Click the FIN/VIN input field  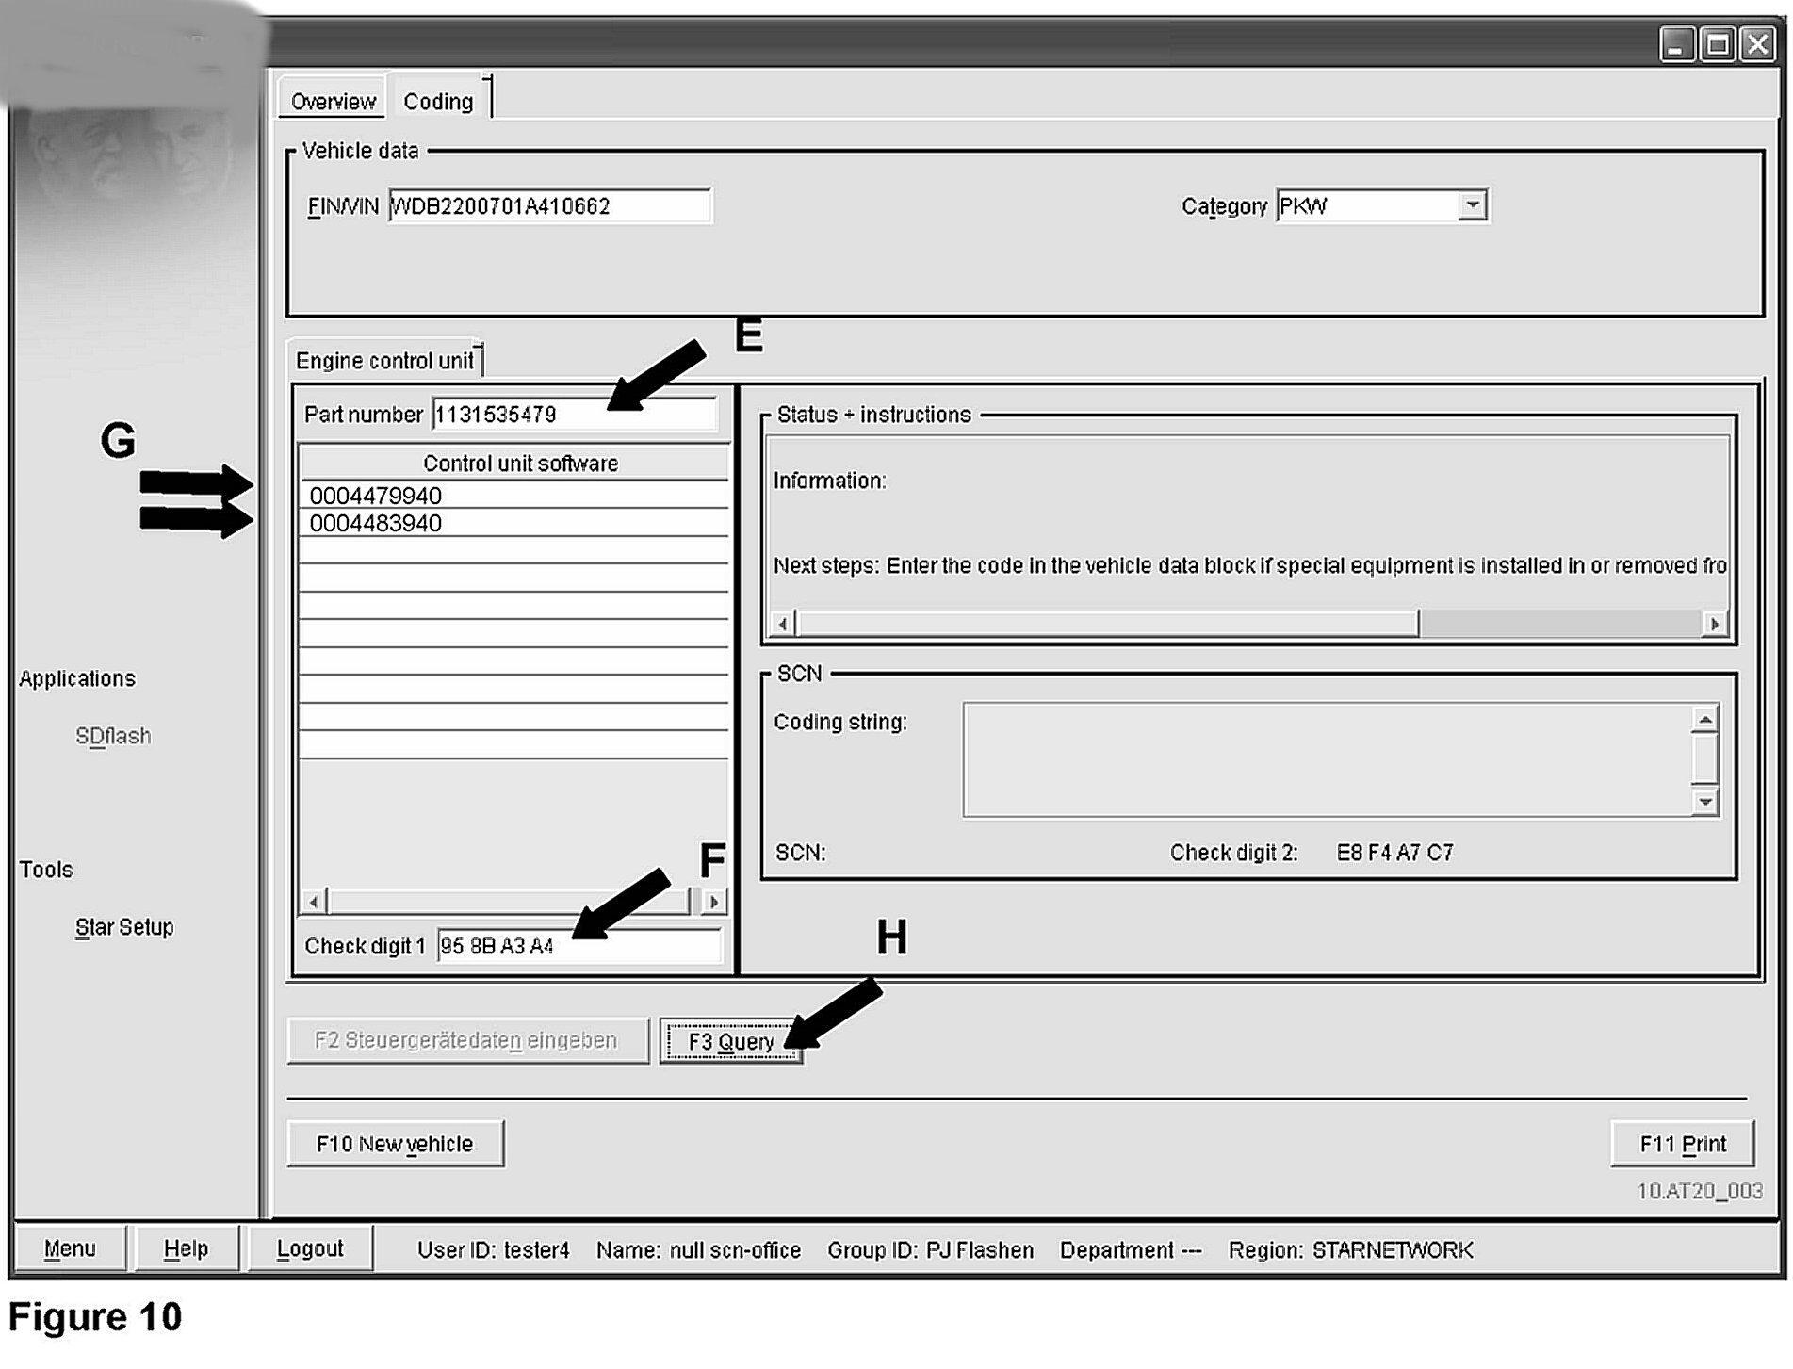(x=549, y=206)
